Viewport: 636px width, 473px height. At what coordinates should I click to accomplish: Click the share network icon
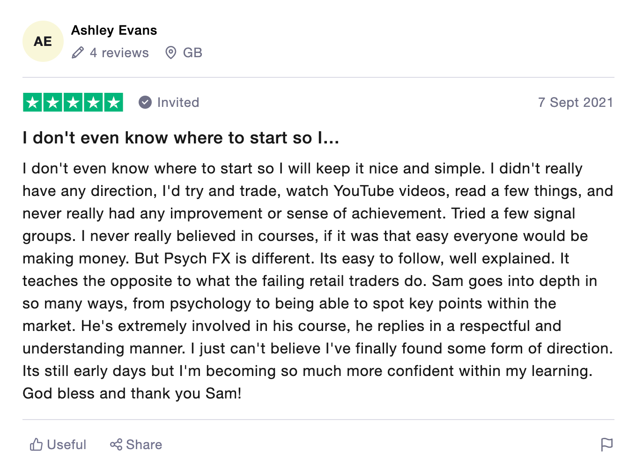pyautogui.click(x=116, y=444)
